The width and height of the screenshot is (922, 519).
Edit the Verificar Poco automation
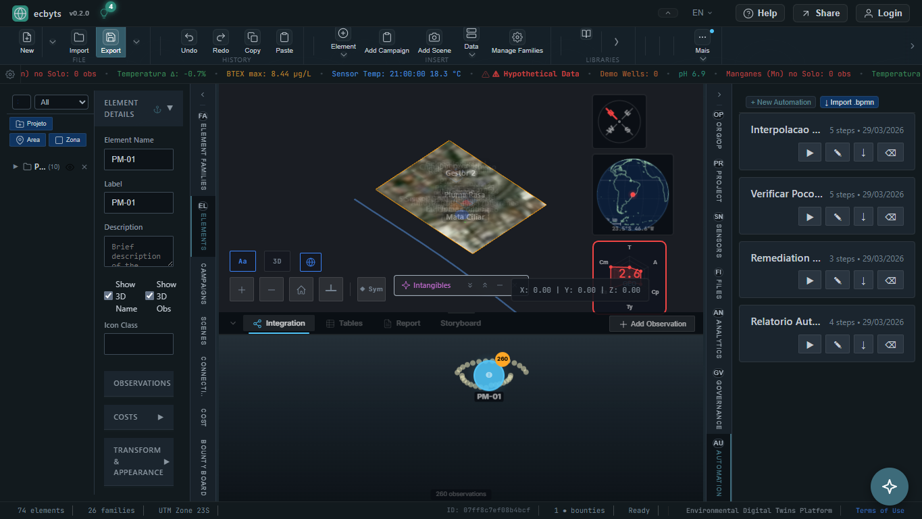(837, 217)
